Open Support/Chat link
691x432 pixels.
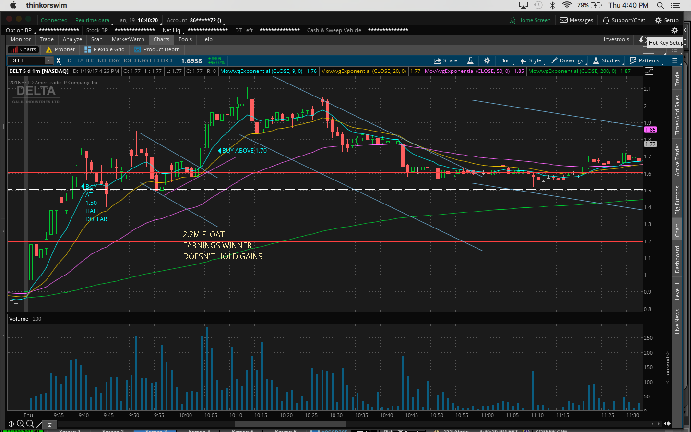pyautogui.click(x=624, y=20)
